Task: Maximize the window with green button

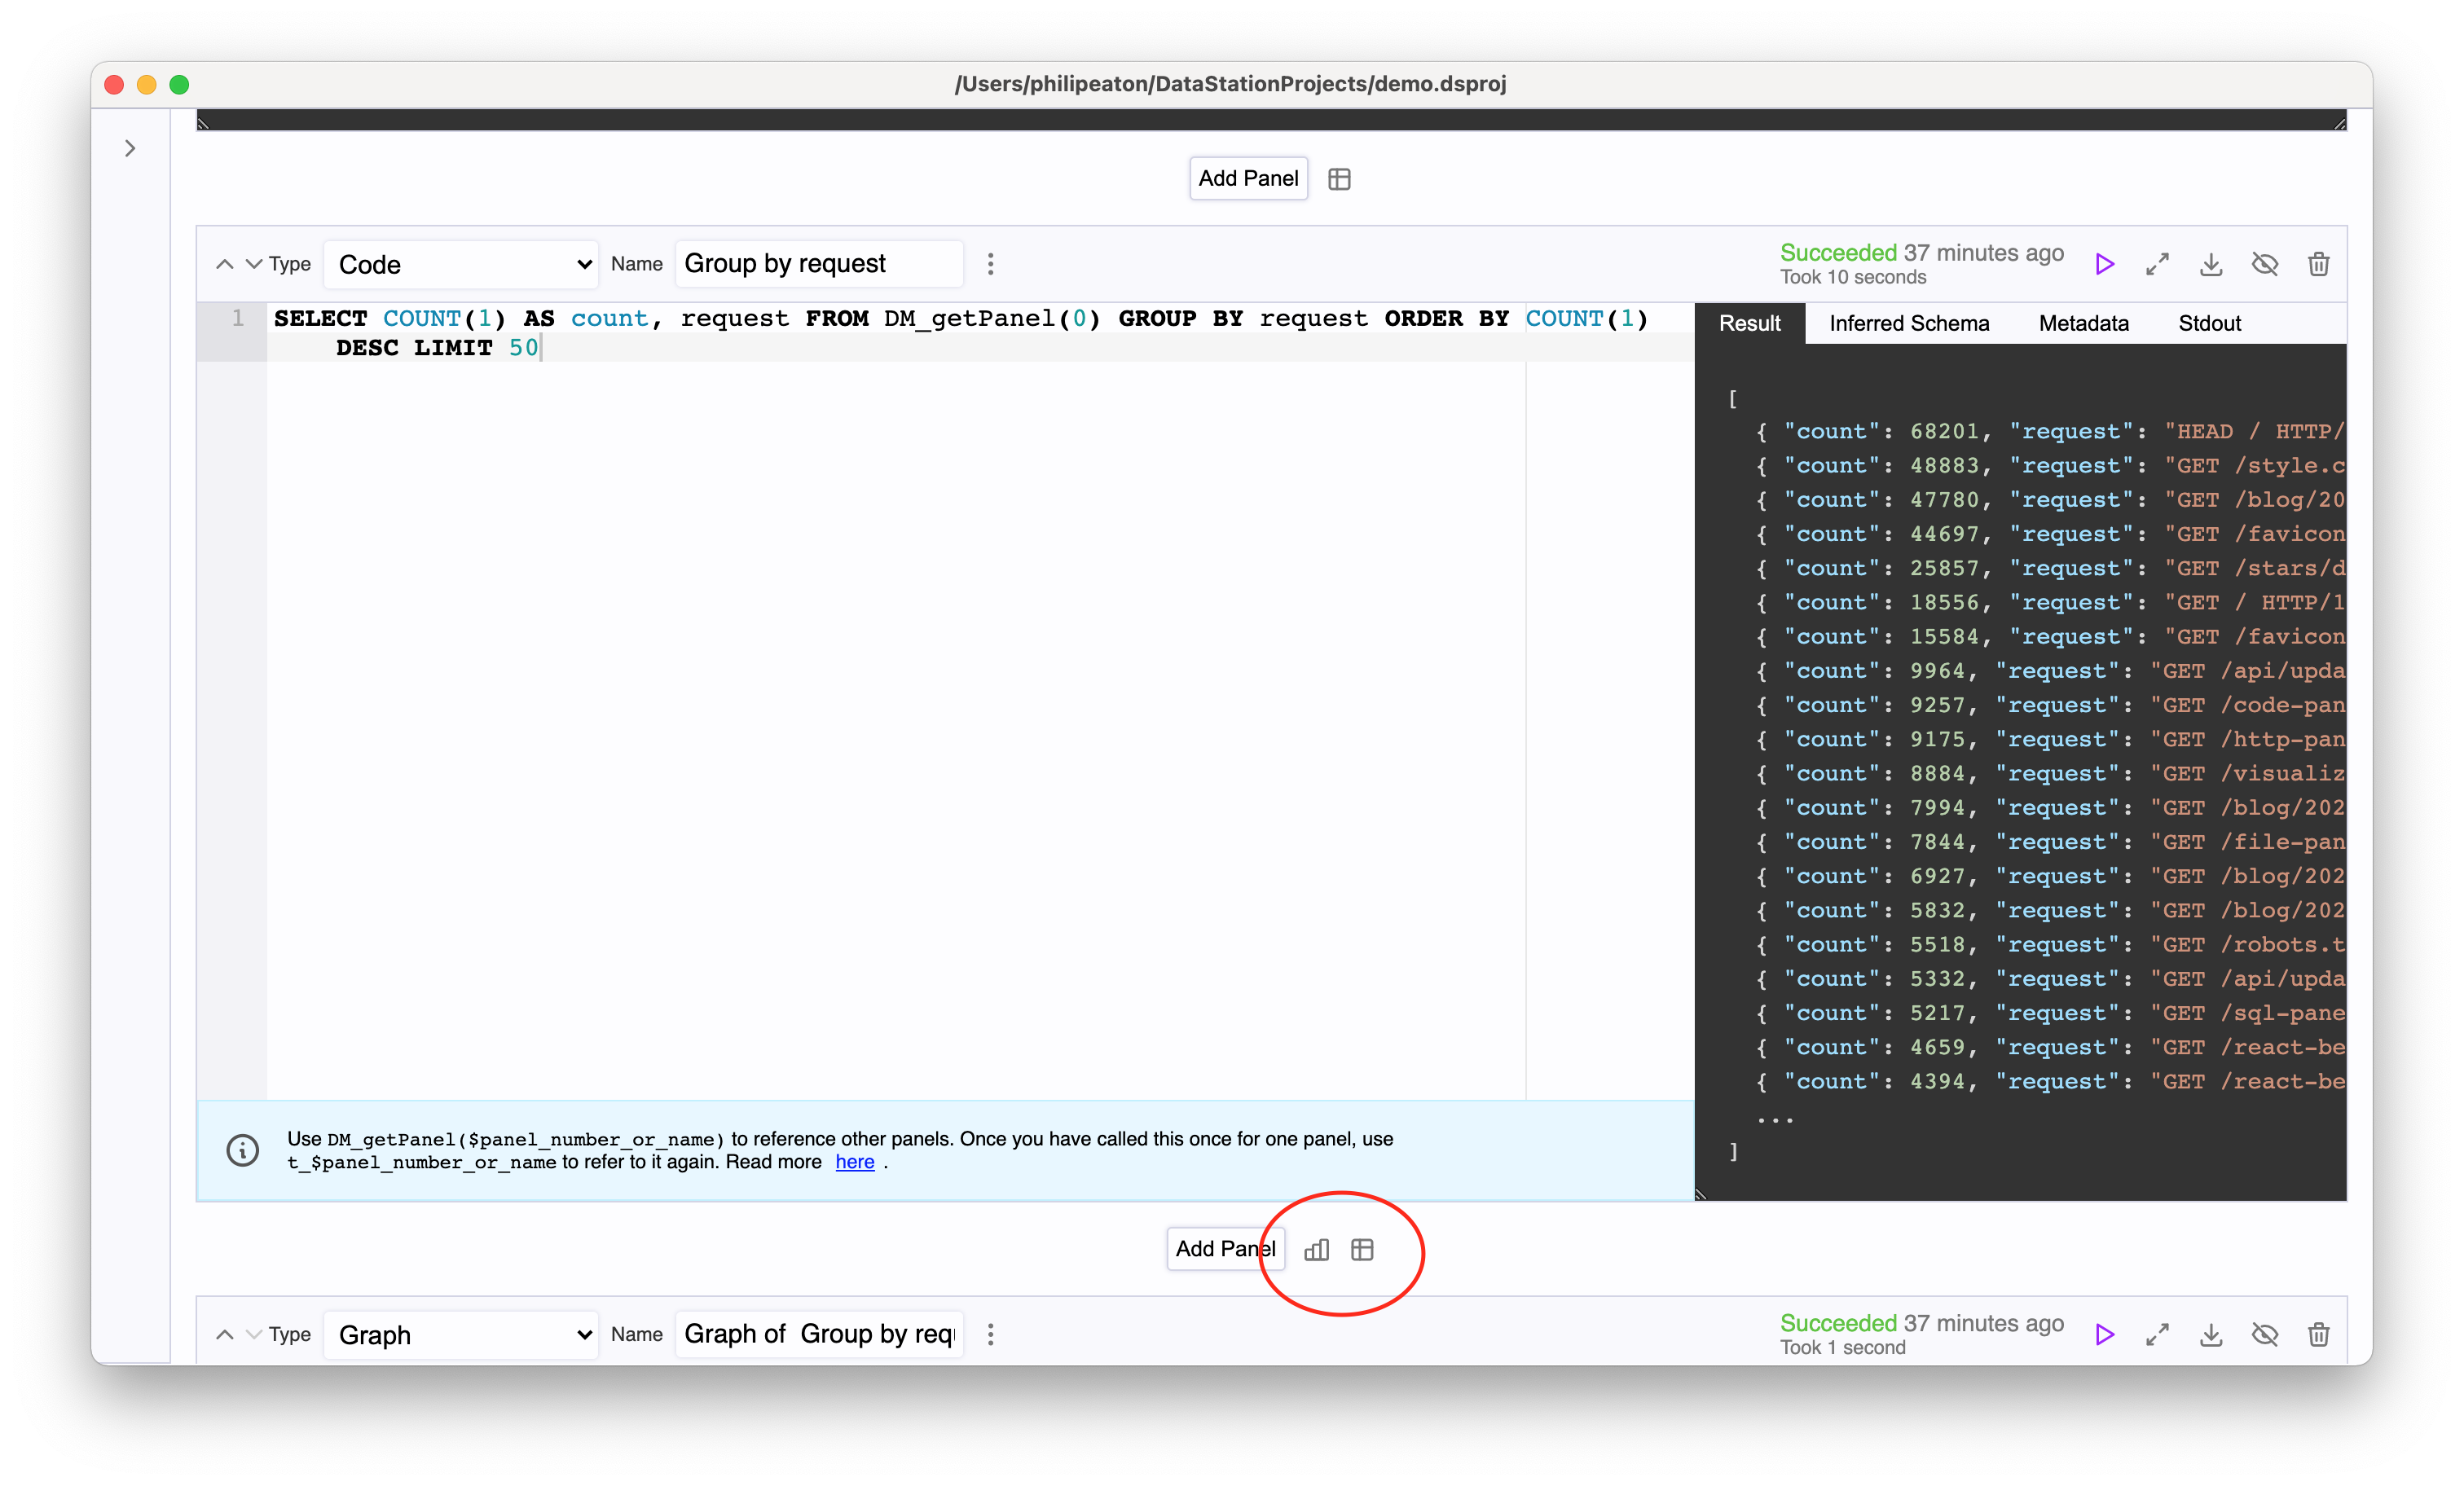Action: point(179,85)
